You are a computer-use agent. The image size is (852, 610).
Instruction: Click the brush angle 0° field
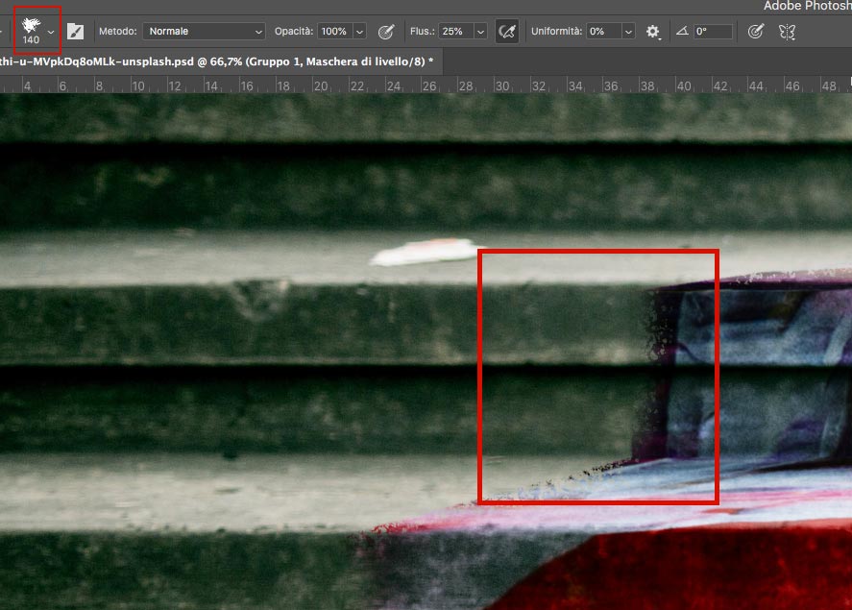click(x=713, y=32)
